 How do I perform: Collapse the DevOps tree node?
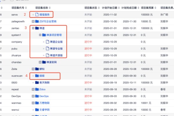pos(33,96)
